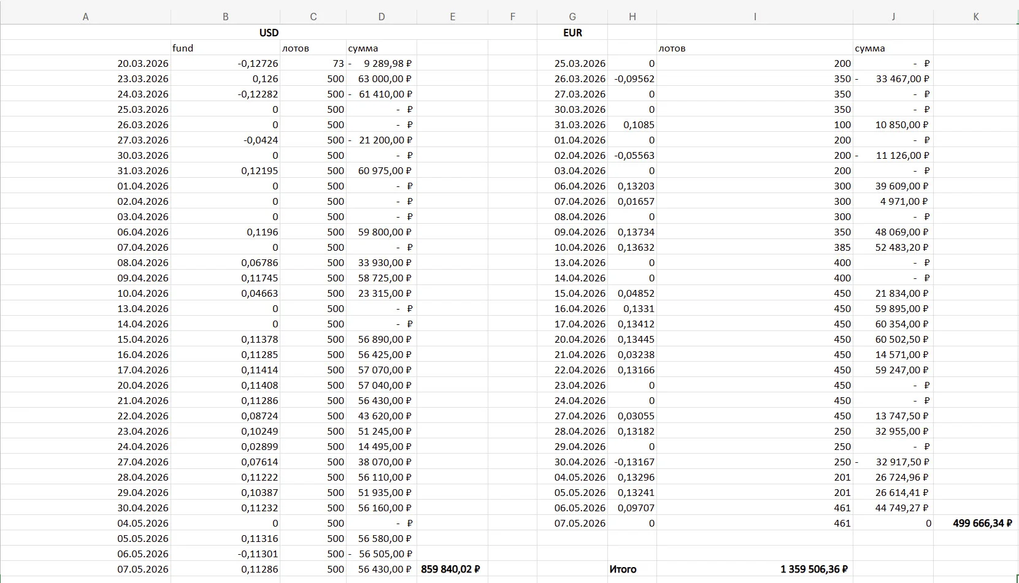1019x583 pixels.
Task: Select EUR date 25.03.2026 cell
Action: coord(572,63)
